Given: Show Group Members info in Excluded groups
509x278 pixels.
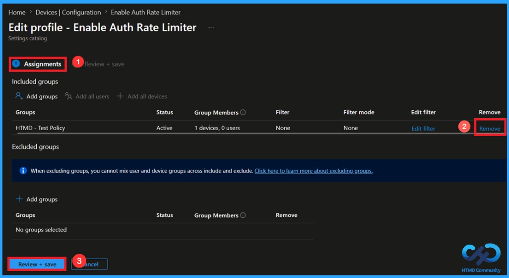Looking at the screenshot, I should pos(243,215).
